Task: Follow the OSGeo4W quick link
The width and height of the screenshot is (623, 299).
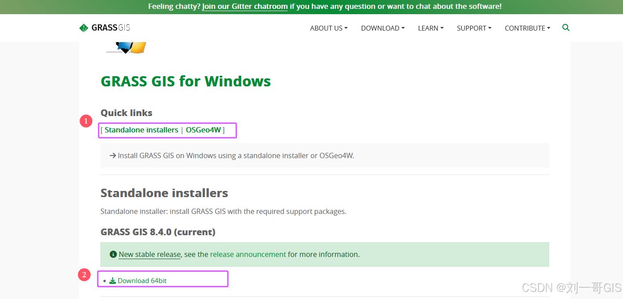Action: (204, 130)
